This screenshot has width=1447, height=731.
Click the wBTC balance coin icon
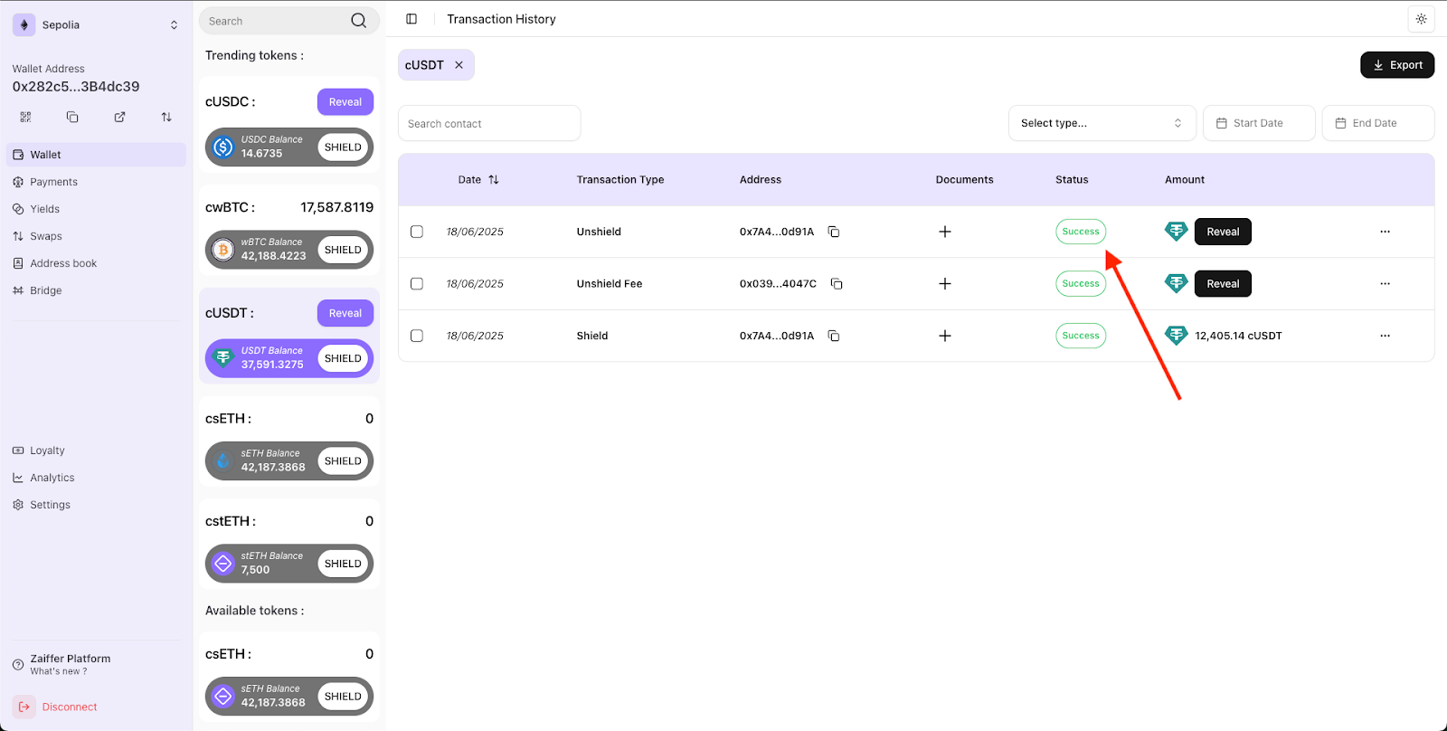(x=223, y=250)
